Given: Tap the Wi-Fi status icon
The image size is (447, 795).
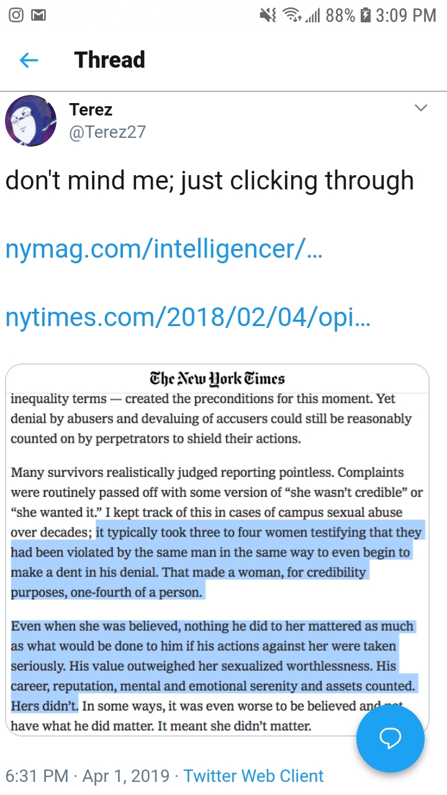Looking at the screenshot, I should pyautogui.click(x=292, y=16).
